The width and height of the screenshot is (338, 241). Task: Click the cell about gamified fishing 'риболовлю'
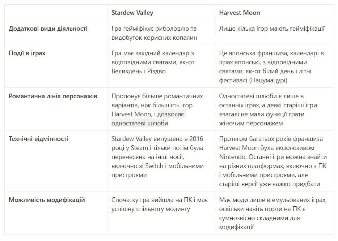click(155, 33)
